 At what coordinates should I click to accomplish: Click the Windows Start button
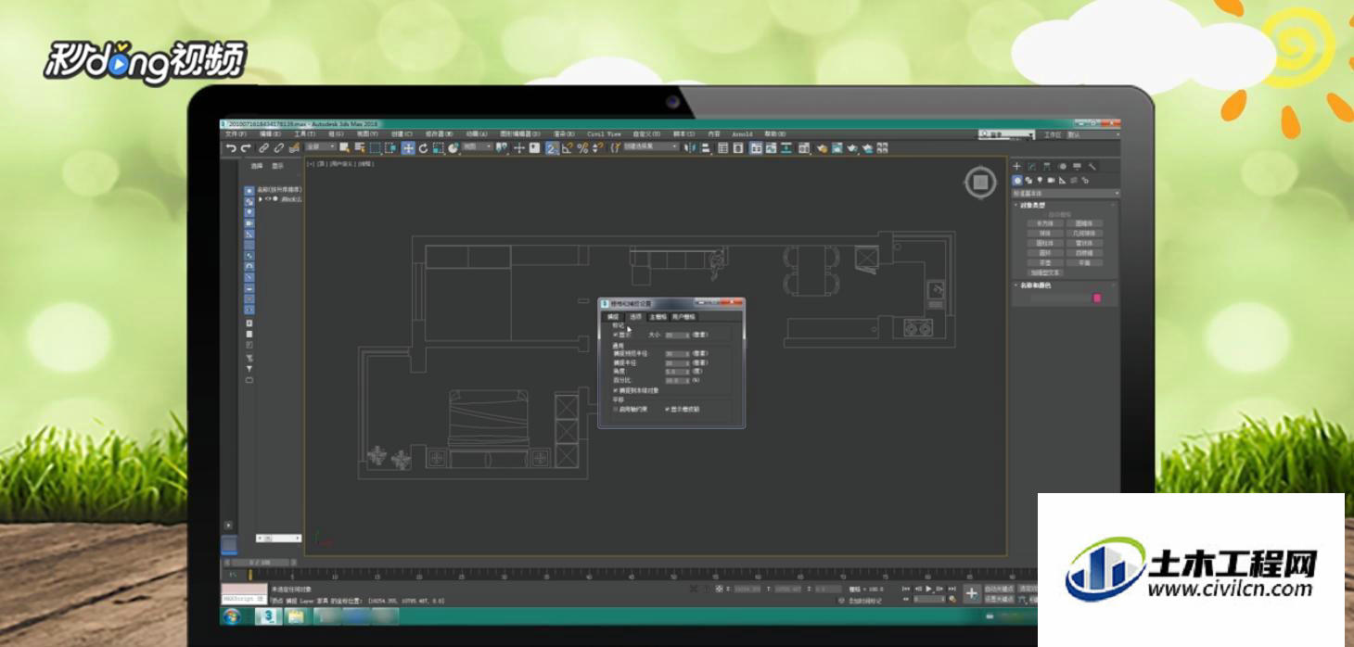pos(231,616)
